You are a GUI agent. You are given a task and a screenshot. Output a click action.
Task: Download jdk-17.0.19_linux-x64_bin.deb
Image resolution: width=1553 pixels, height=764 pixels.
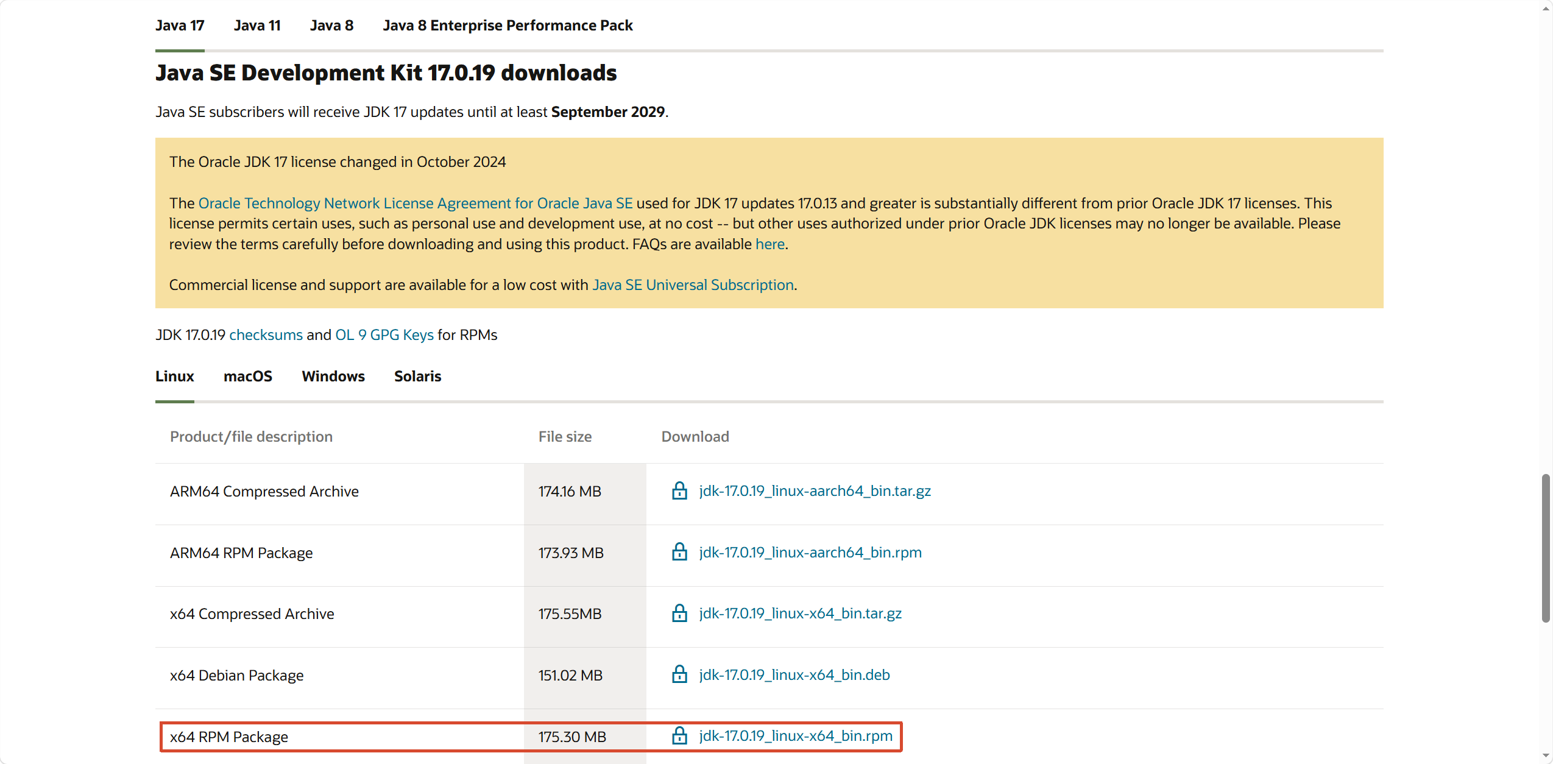pyautogui.click(x=794, y=675)
